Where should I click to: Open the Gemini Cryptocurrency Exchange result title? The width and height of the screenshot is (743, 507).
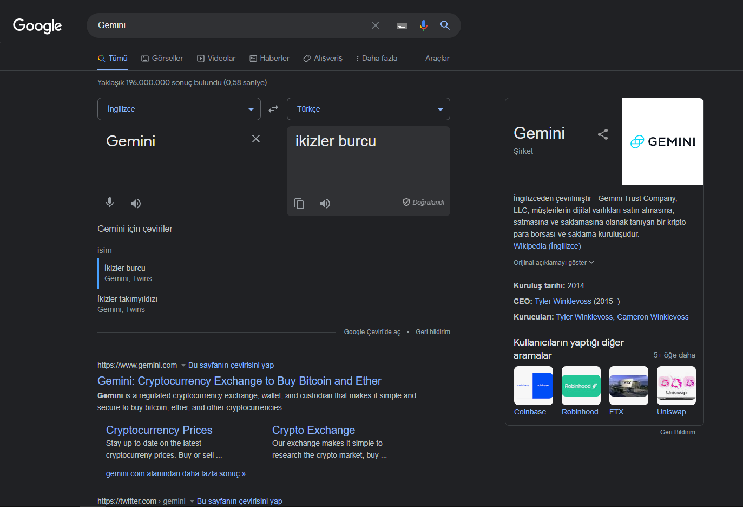point(239,381)
